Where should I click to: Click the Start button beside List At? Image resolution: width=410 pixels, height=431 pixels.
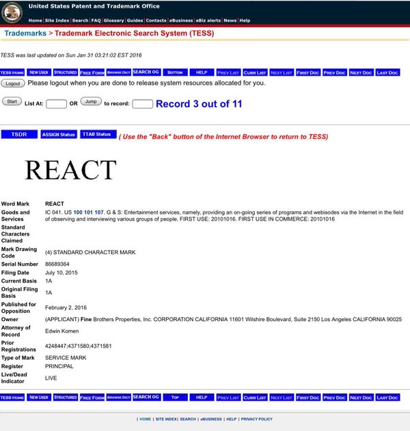point(12,101)
